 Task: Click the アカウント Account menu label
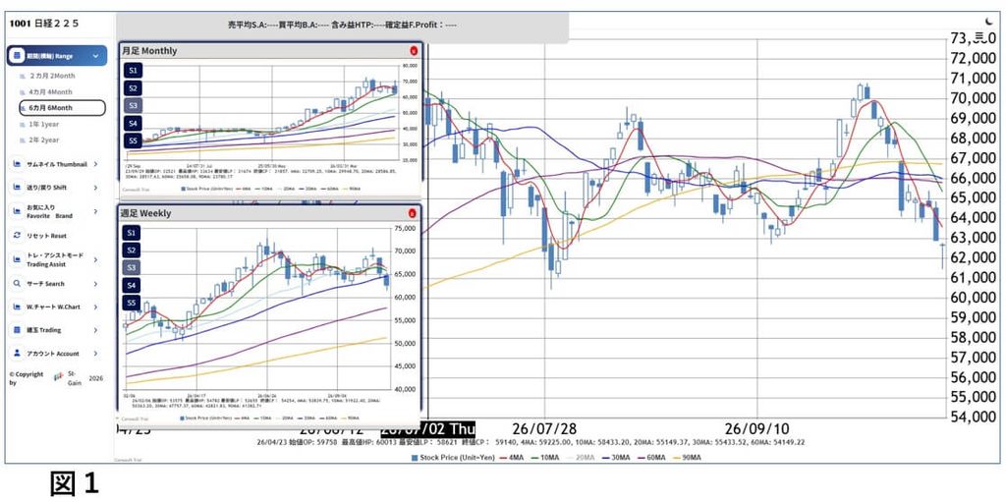(x=53, y=353)
